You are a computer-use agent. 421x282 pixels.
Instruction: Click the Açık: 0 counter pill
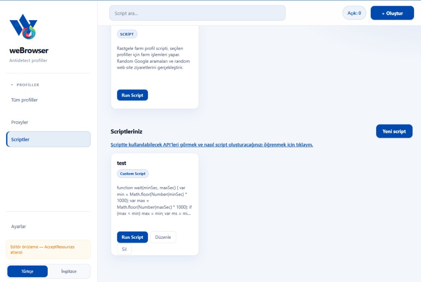[x=354, y=13]
